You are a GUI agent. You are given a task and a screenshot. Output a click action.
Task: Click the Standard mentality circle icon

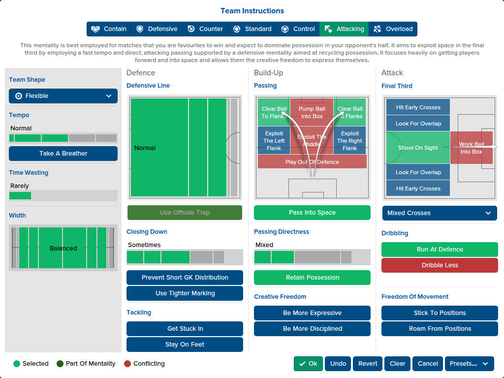click(237, 29)
